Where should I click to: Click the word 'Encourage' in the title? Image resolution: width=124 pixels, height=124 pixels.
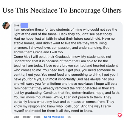(x=85, y=10)
